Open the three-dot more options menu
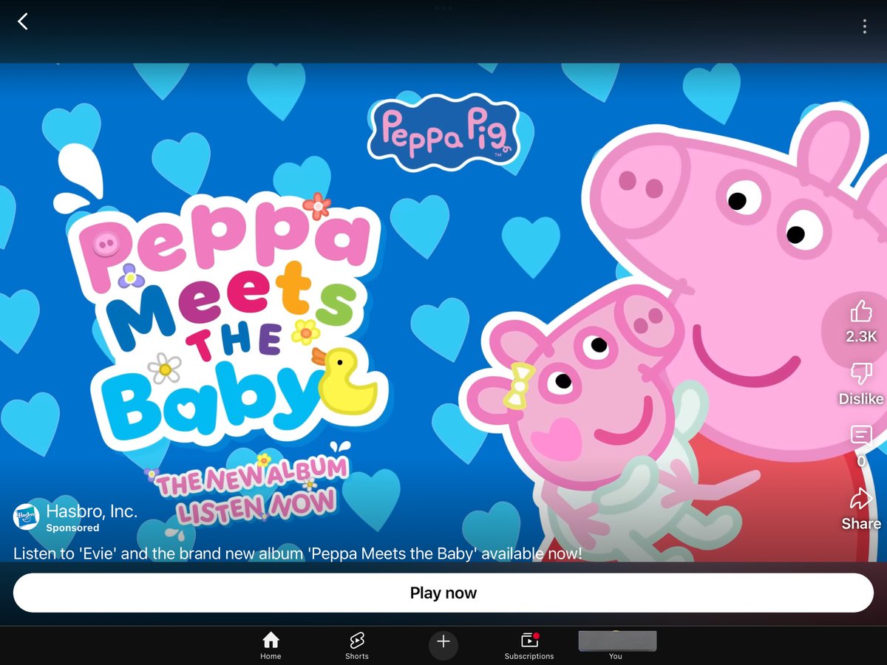The image size is (887, 665). click(x=864, y=27)
